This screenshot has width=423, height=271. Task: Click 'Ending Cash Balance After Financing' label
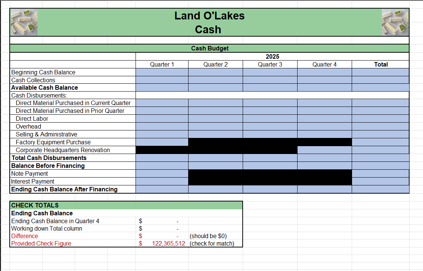coord(64,189)
